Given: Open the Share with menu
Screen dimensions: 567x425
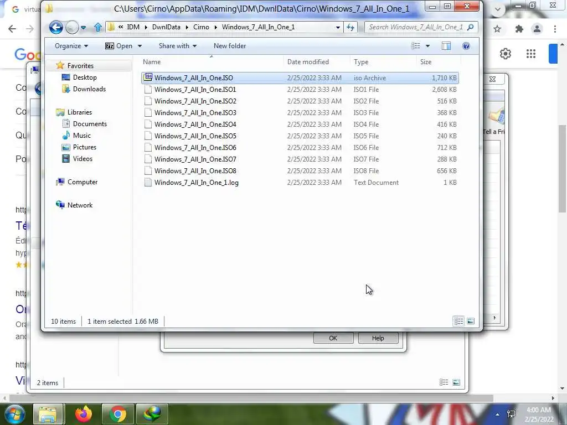Looking at the screenshot, I should pyautogui.click(x=178, y=46).
